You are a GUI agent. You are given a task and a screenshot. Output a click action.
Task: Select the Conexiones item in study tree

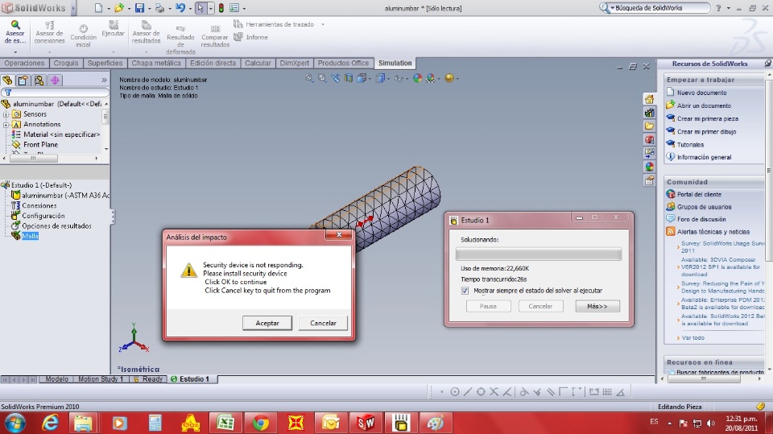[x=39, y=205]
